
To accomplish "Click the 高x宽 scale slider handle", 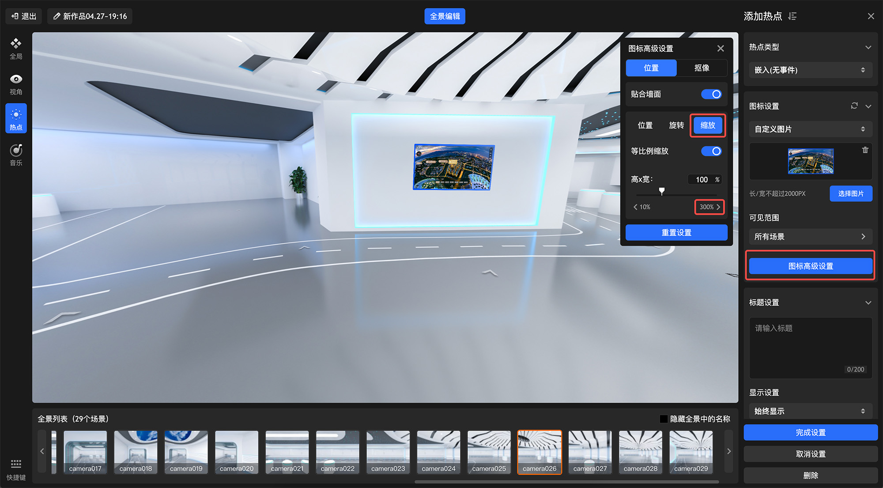I will pyautogui.click(x=661, y=191).
